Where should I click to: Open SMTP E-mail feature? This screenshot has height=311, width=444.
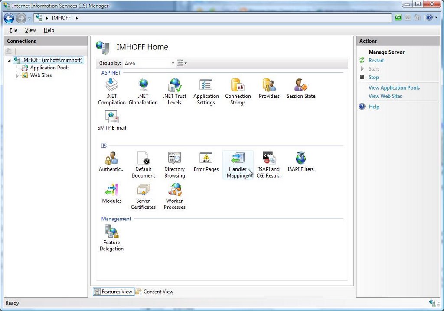point(111,120)
